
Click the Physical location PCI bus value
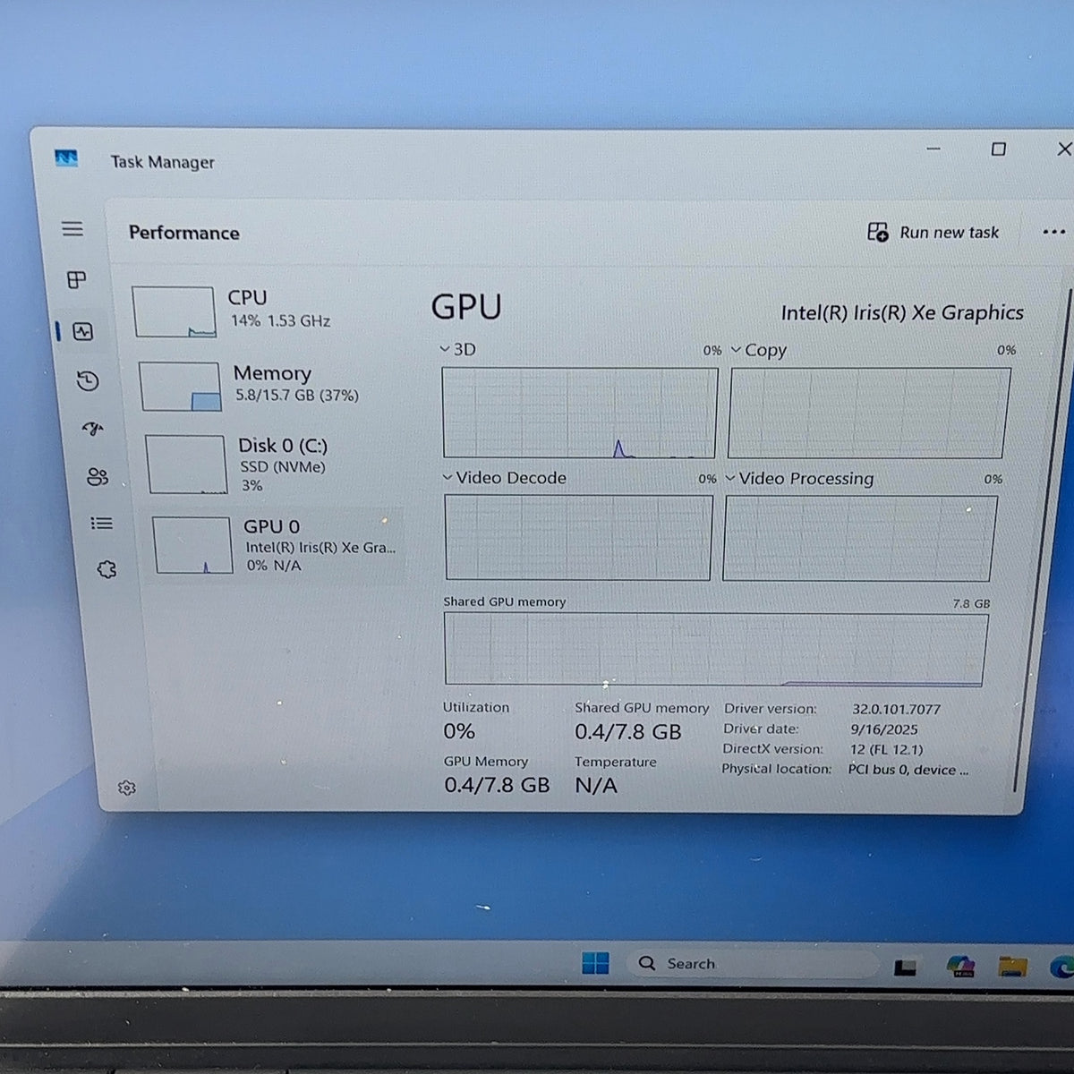[908, 770]
